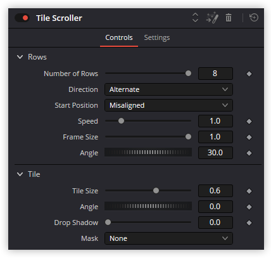
Task: Click the expand/collapse arrows icon in header
Action: pos(195,18)
